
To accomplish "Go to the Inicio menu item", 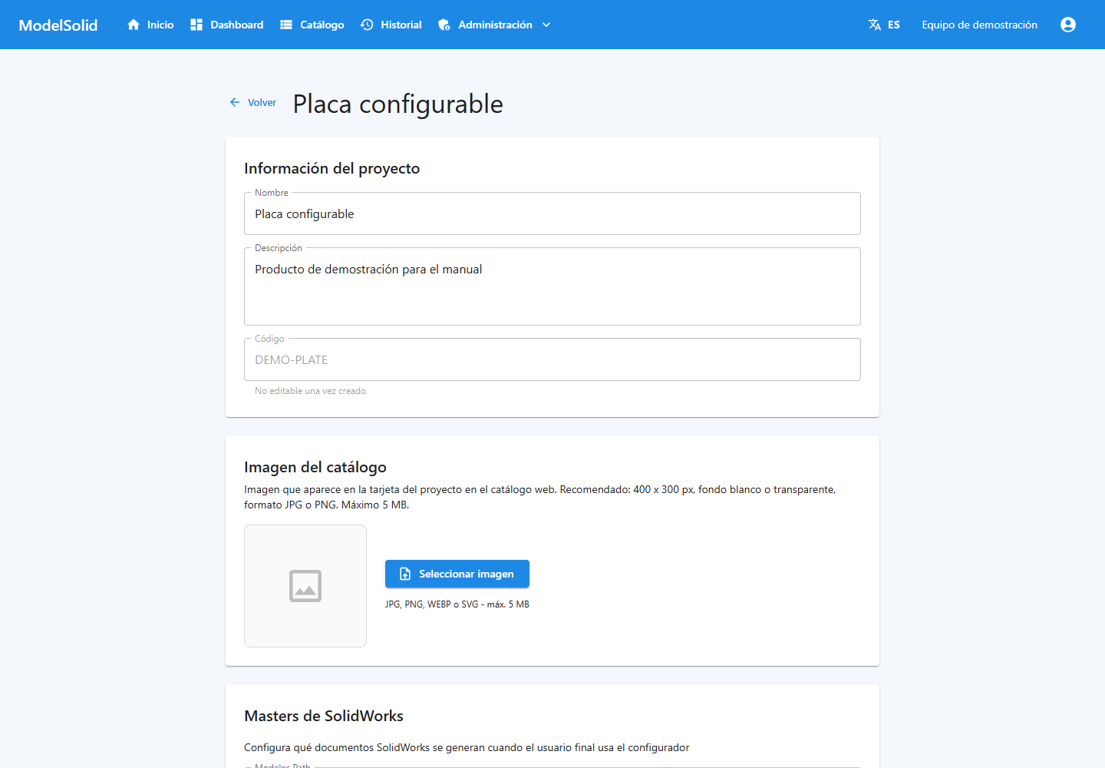I will pyautogui.click(x=160, y=25).
